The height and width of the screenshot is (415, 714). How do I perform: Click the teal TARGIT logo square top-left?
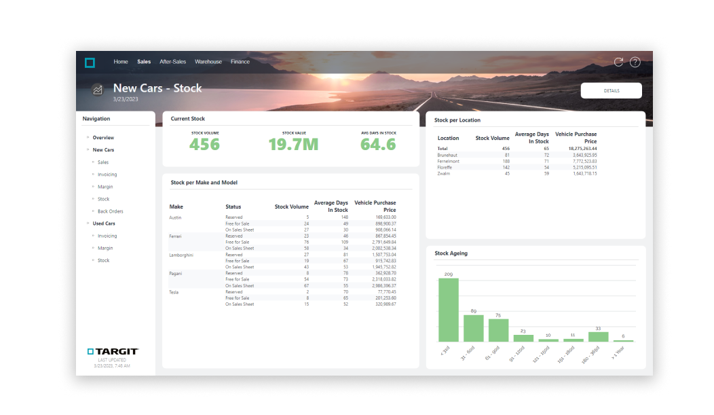coord(90,62)
